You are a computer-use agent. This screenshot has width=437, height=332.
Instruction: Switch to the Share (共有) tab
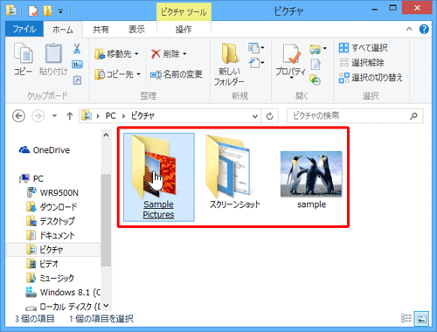point(101,30)
